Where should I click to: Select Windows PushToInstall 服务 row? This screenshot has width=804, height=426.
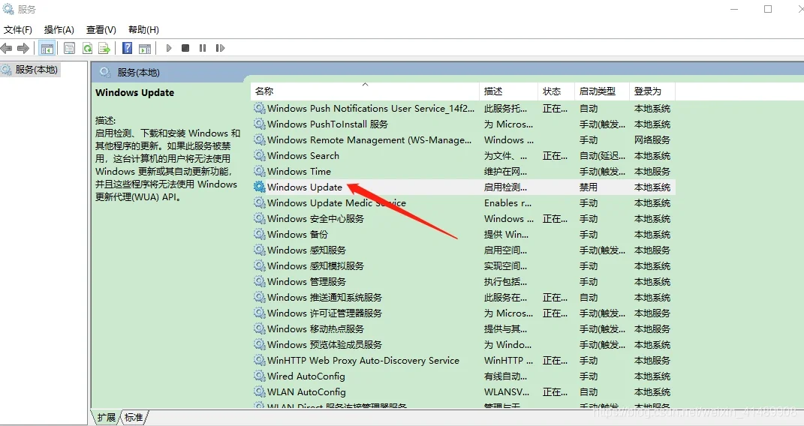(x=463, y=124)
